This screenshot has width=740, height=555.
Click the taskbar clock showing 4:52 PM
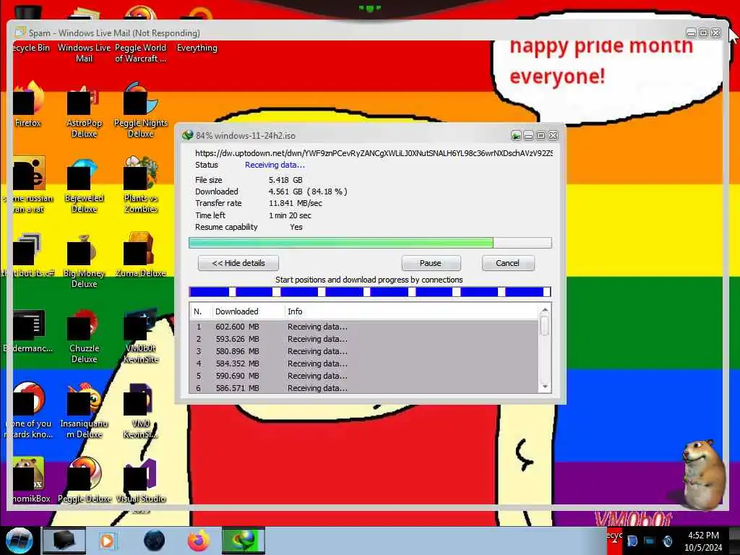(x=703, y=541)
